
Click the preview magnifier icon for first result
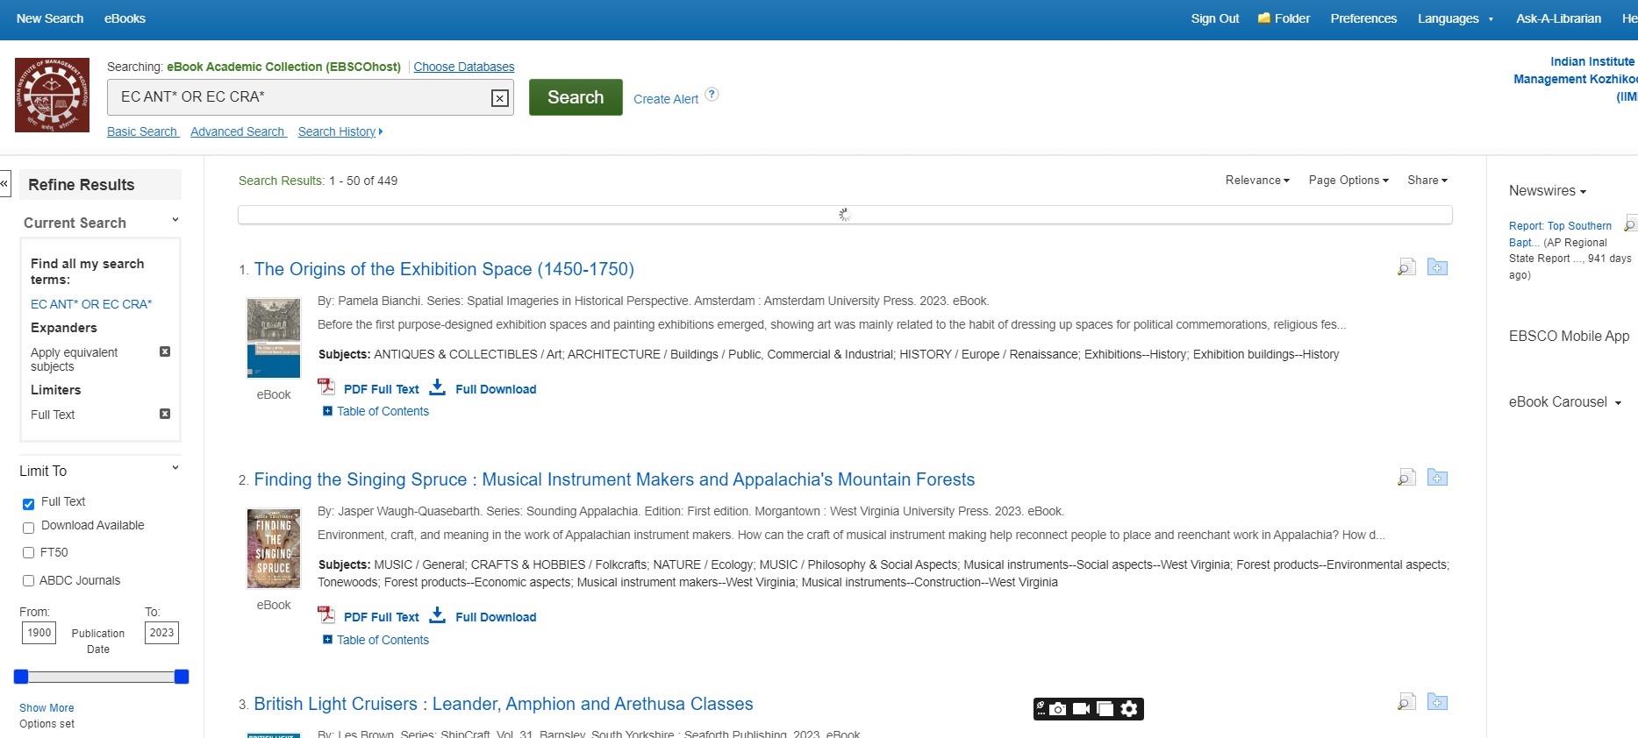coord(1406,267)
